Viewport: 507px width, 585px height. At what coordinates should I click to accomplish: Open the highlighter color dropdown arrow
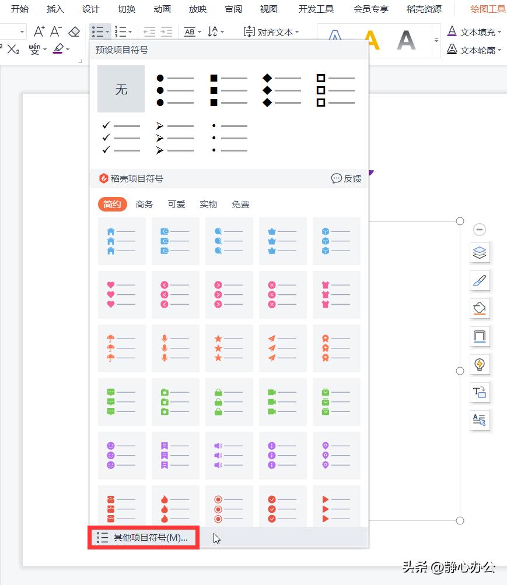68,50
